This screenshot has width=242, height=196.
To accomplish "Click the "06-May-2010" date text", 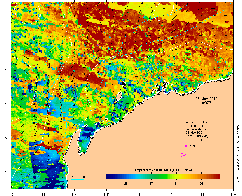I will 206,99.
